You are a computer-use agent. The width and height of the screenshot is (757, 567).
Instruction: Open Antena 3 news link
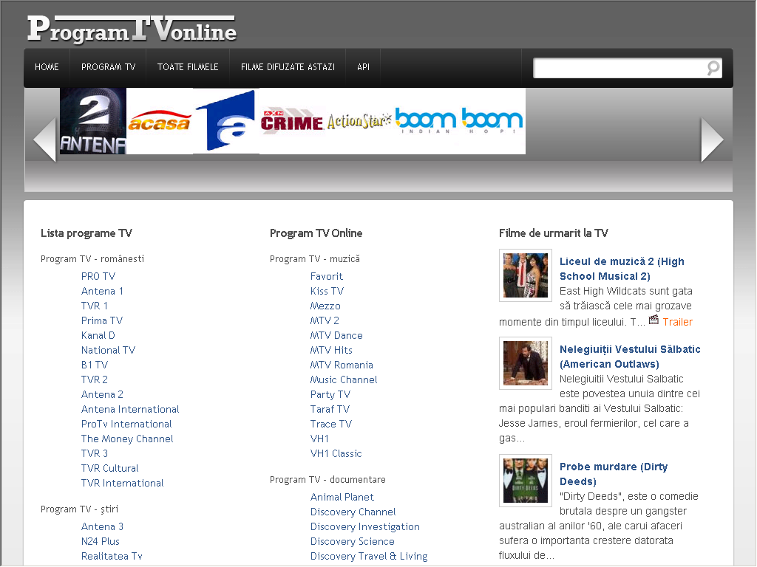pyautogui.click(x=102, y=527)
